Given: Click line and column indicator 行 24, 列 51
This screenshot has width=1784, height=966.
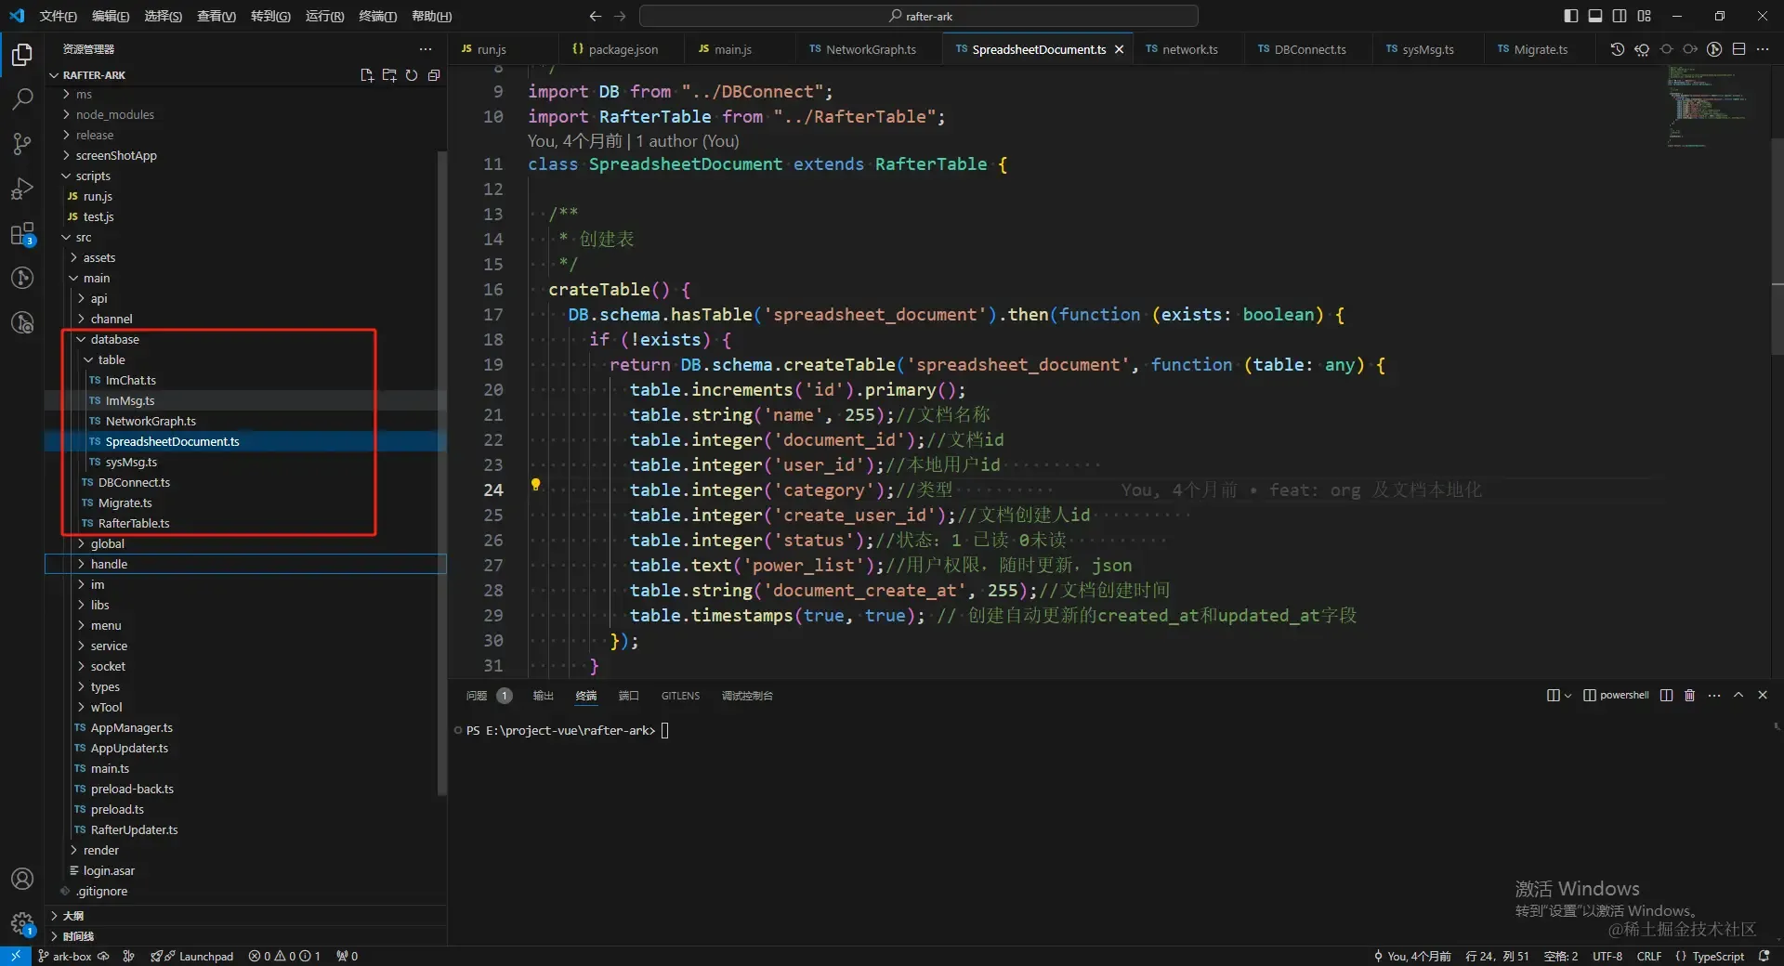Looking at the screenshot, I should click(x=1497, y=956).
